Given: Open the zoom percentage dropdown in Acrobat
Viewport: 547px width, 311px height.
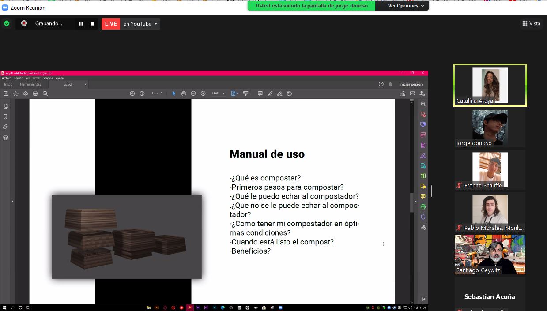Looking at the screenshot, I should coord(223,94).
